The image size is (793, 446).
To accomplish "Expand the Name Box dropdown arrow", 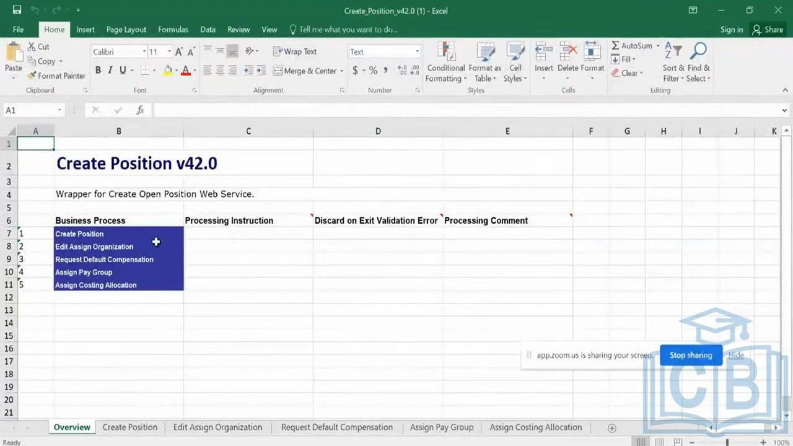I will [59, 110].
